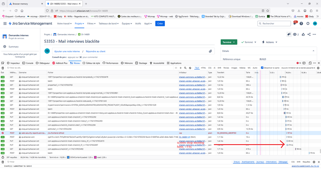Screen dimensions: 321x172
Task: Switch to the Débogueur devtools tab
Action: pyautogui.click(x=43, y=63)
